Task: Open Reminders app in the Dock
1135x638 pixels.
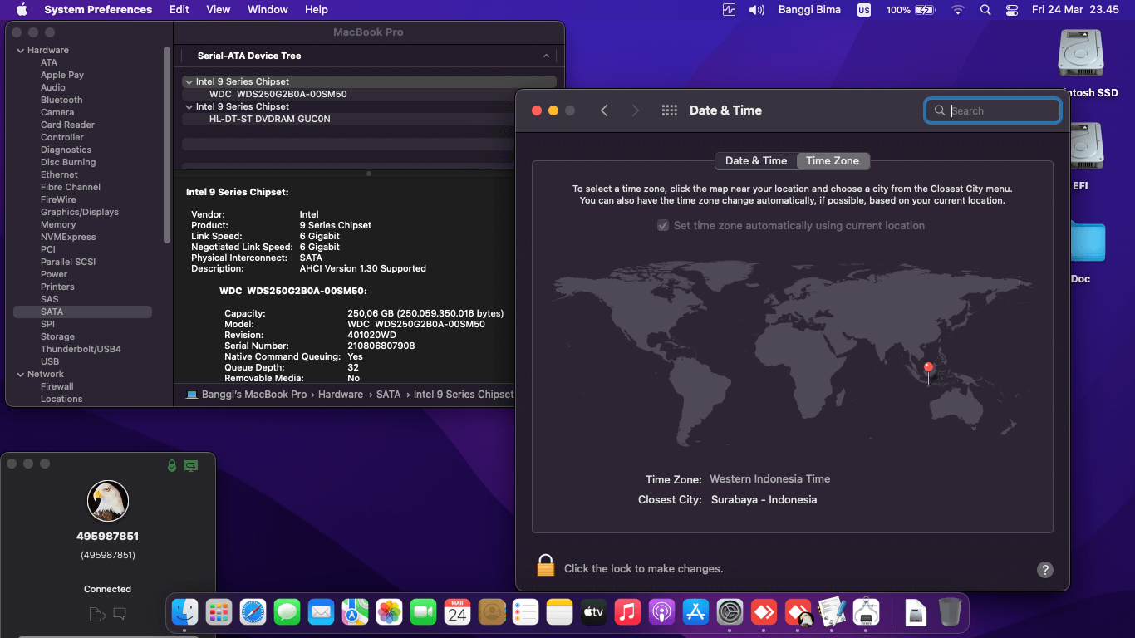Action: point(526,613)
